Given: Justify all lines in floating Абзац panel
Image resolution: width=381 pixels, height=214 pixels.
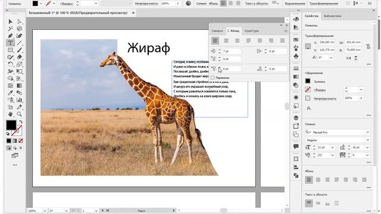Looking at the screenshot, I should tap(282, 40).
